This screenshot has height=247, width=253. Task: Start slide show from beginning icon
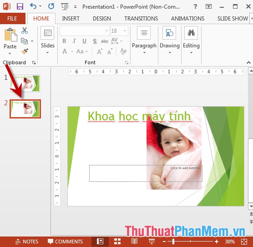tap(65, 6)
